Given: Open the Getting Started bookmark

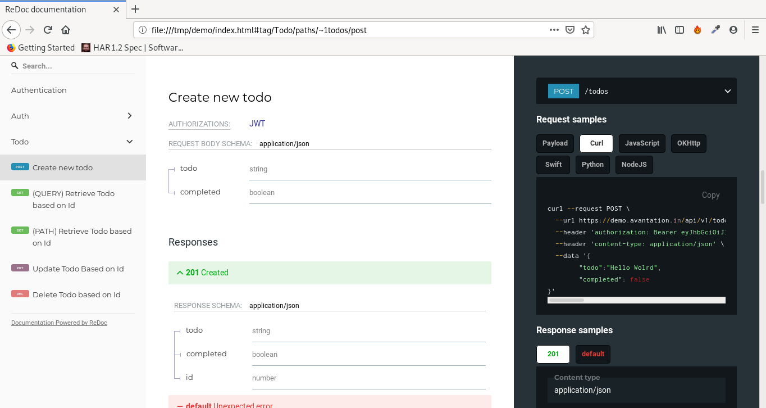Looking at the screenshot, I should coord(40,48).
